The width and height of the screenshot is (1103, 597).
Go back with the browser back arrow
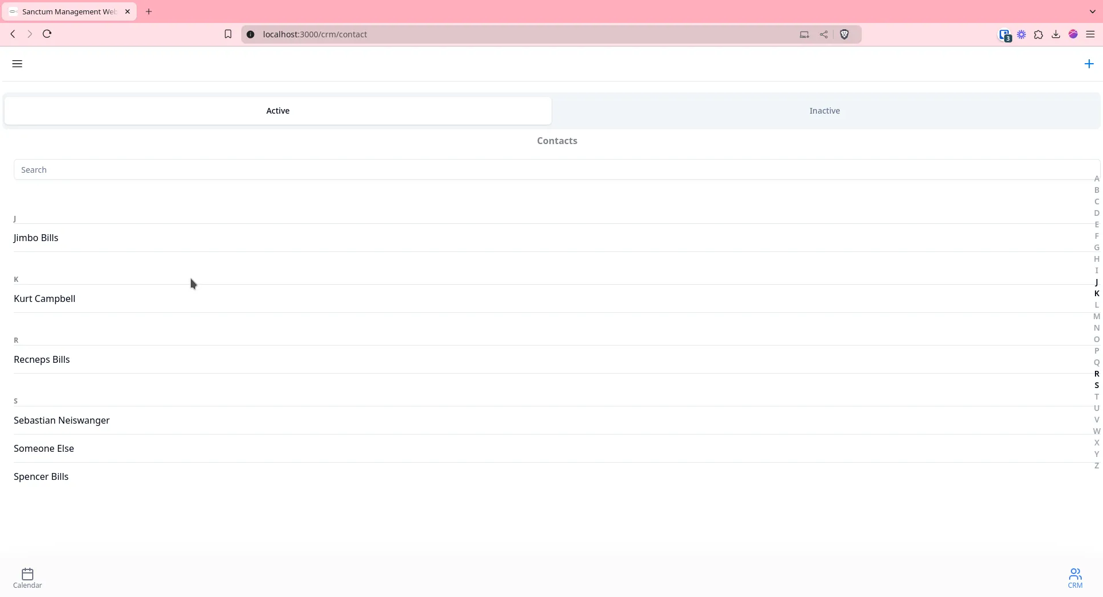[x=13, y=34]
